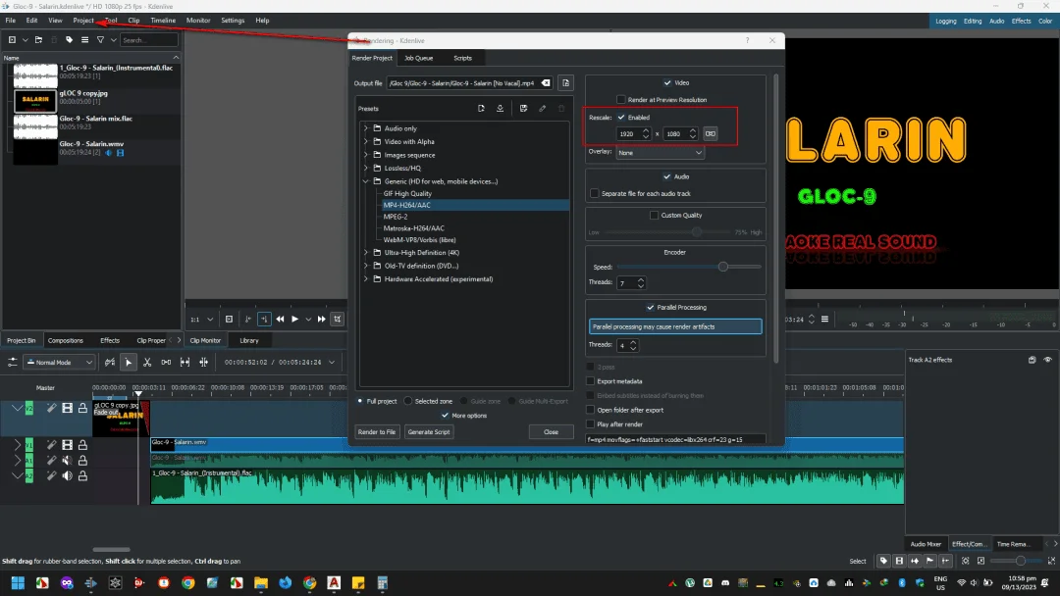Click the Ripple tool icon
Image resolution: width=1060 pixels, height=596 pixels.
pos(203,363)
